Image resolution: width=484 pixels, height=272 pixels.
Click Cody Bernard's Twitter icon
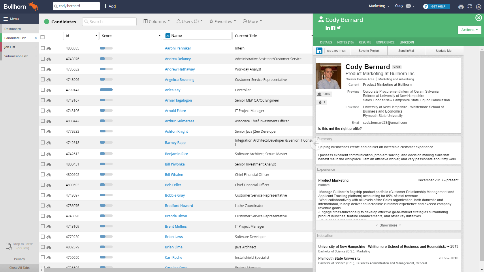pos(339,28)
